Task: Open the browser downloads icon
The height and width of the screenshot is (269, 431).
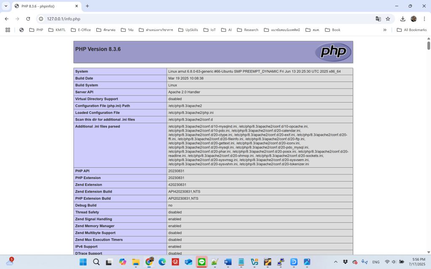Action: tap(403, 19)
